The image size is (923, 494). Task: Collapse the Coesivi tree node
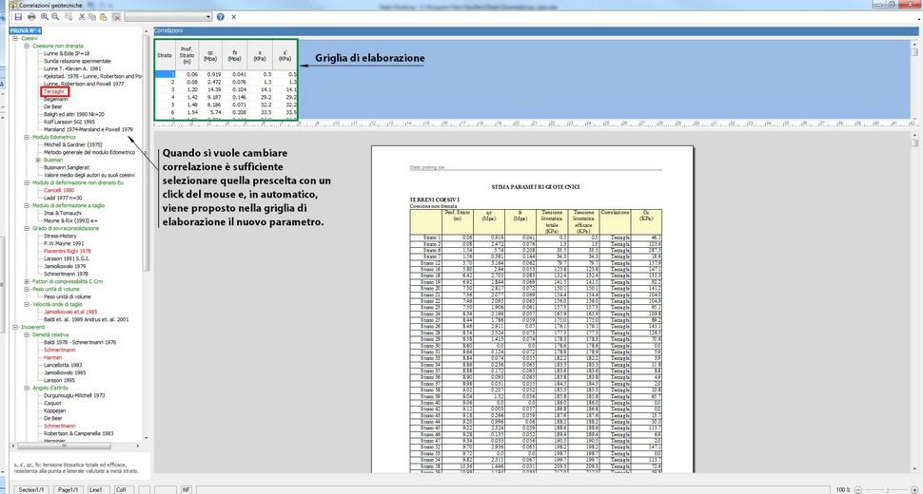pyautogui.click(x=15, y=38)
